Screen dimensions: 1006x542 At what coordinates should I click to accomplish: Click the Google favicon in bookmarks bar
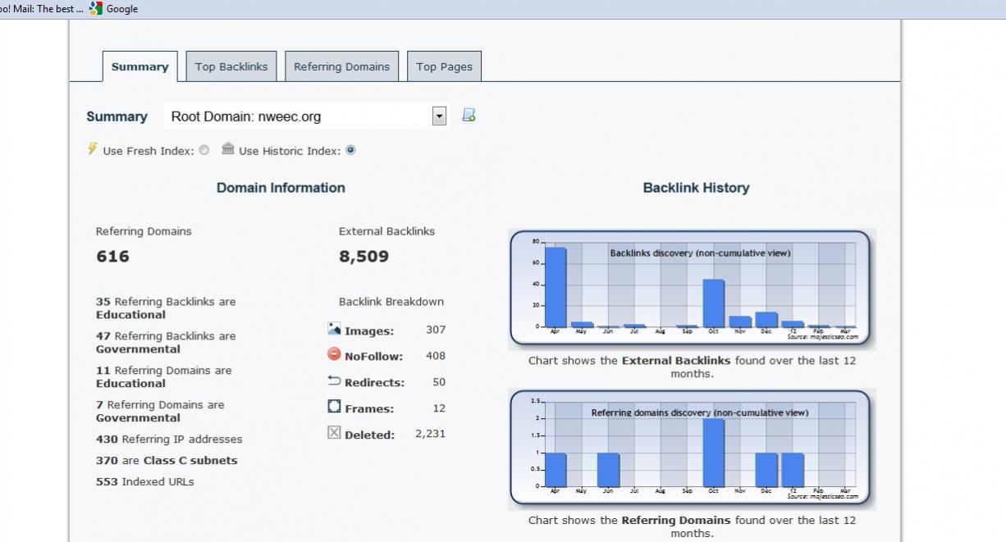point(96,9)
